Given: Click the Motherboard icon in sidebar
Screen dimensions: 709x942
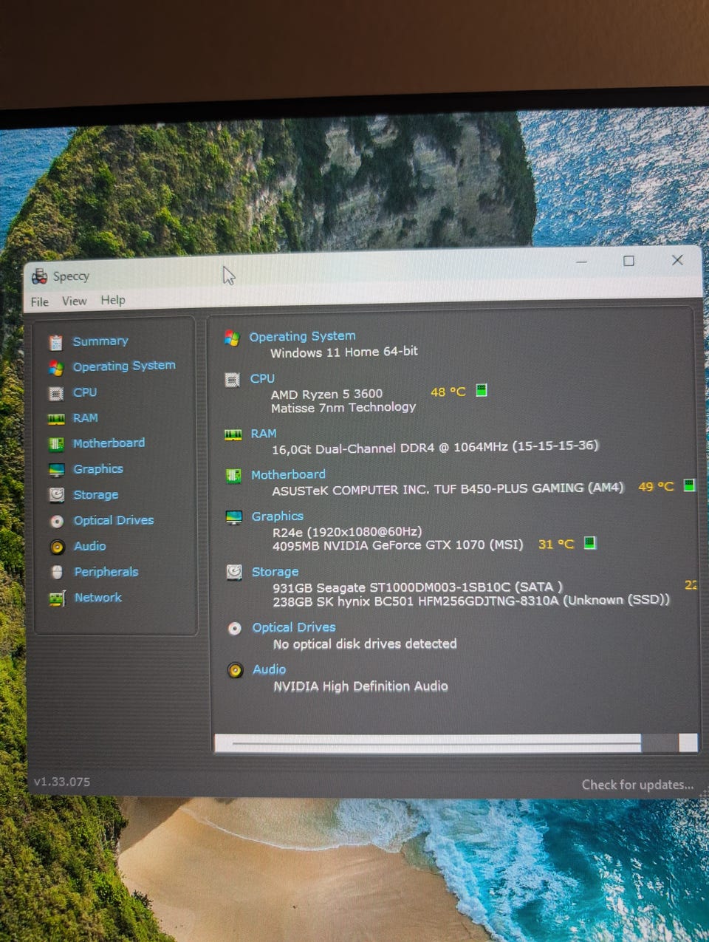Looking at the screenshot, I should [56, 444].
